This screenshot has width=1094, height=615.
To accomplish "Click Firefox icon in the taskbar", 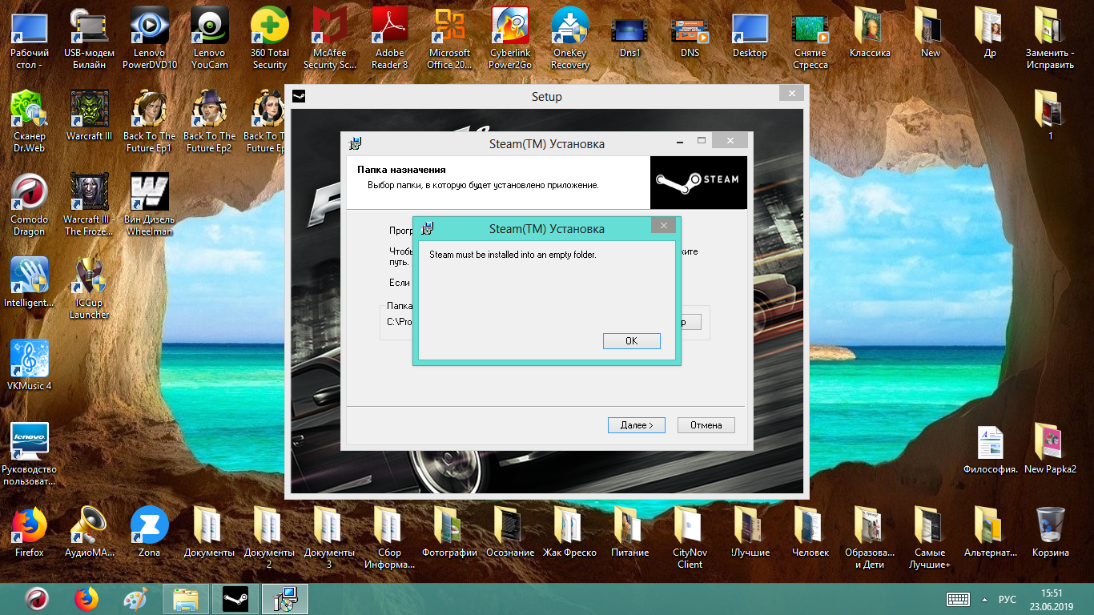I will click(x=86, y=598).
